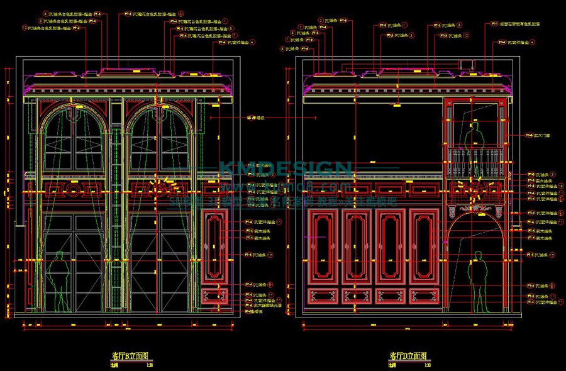This screenshot has height=371, width=566.
Task: Select the green human figure on the balcony
Action: [475, 135]
